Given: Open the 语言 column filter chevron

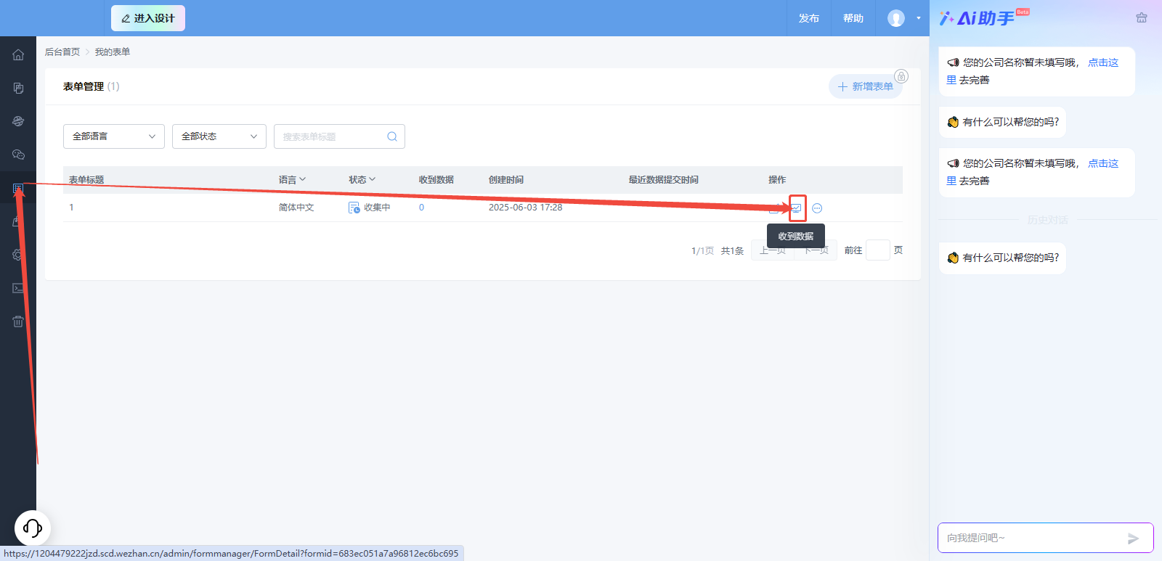Looking at the screenshot, I should 303,179.
